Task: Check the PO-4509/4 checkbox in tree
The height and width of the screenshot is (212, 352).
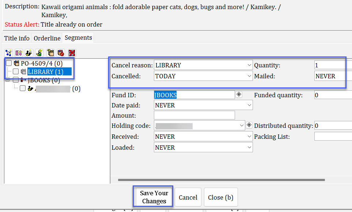Action: [9, 63]
